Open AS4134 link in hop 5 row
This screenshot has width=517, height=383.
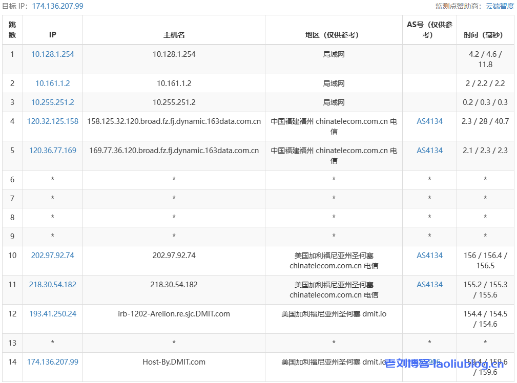pos(429,151)
